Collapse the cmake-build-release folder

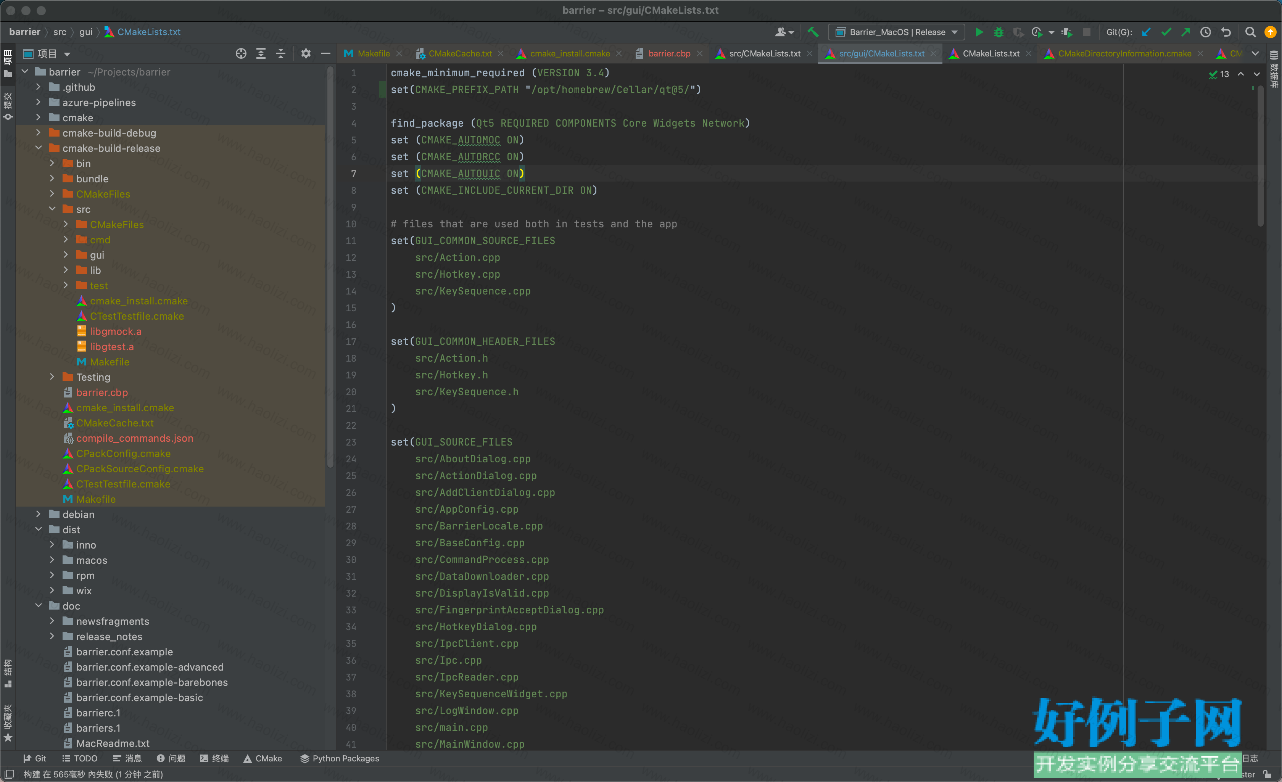38,148
